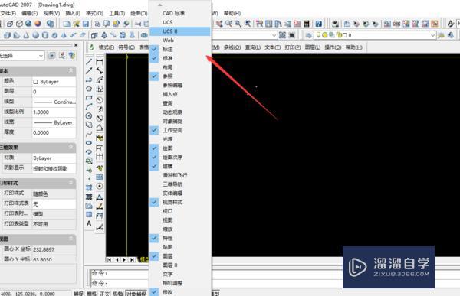
Task: Click the Linear Dimension tool
Action: click(100, 61)
